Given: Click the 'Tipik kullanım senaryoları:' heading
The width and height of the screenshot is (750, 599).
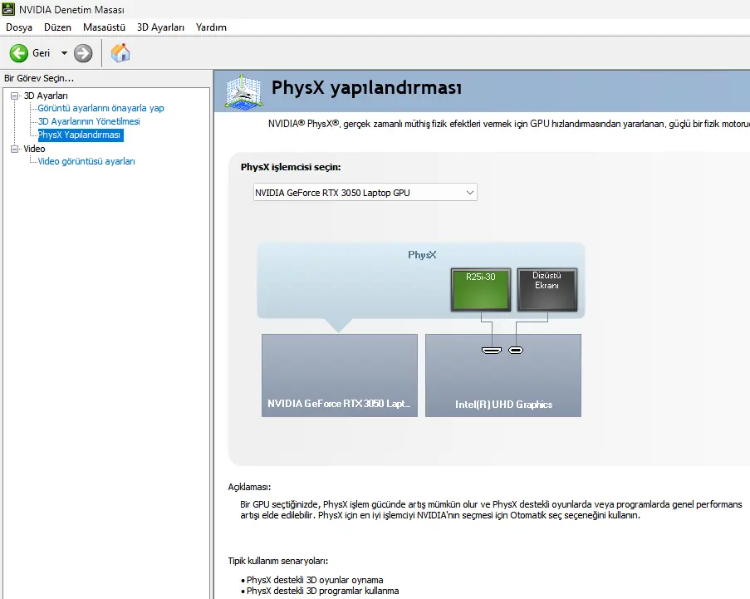Looking at the screenshot, I should coord(278,561).
